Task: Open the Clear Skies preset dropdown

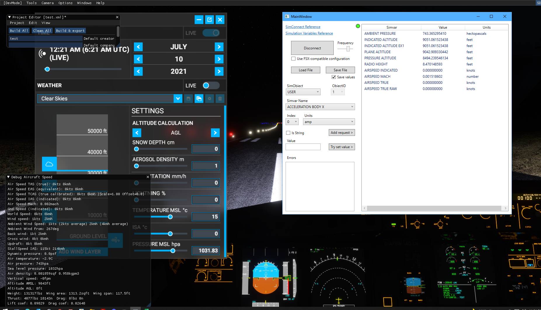Action: tap(178, 98)
